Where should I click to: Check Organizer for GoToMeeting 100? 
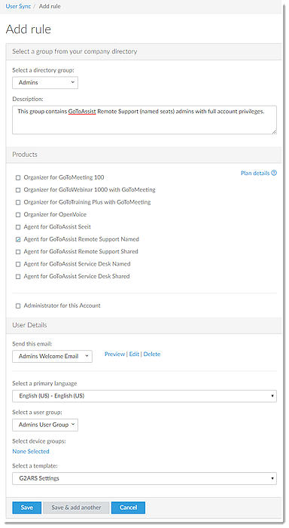pyautogui.click(x=18, y=178)
